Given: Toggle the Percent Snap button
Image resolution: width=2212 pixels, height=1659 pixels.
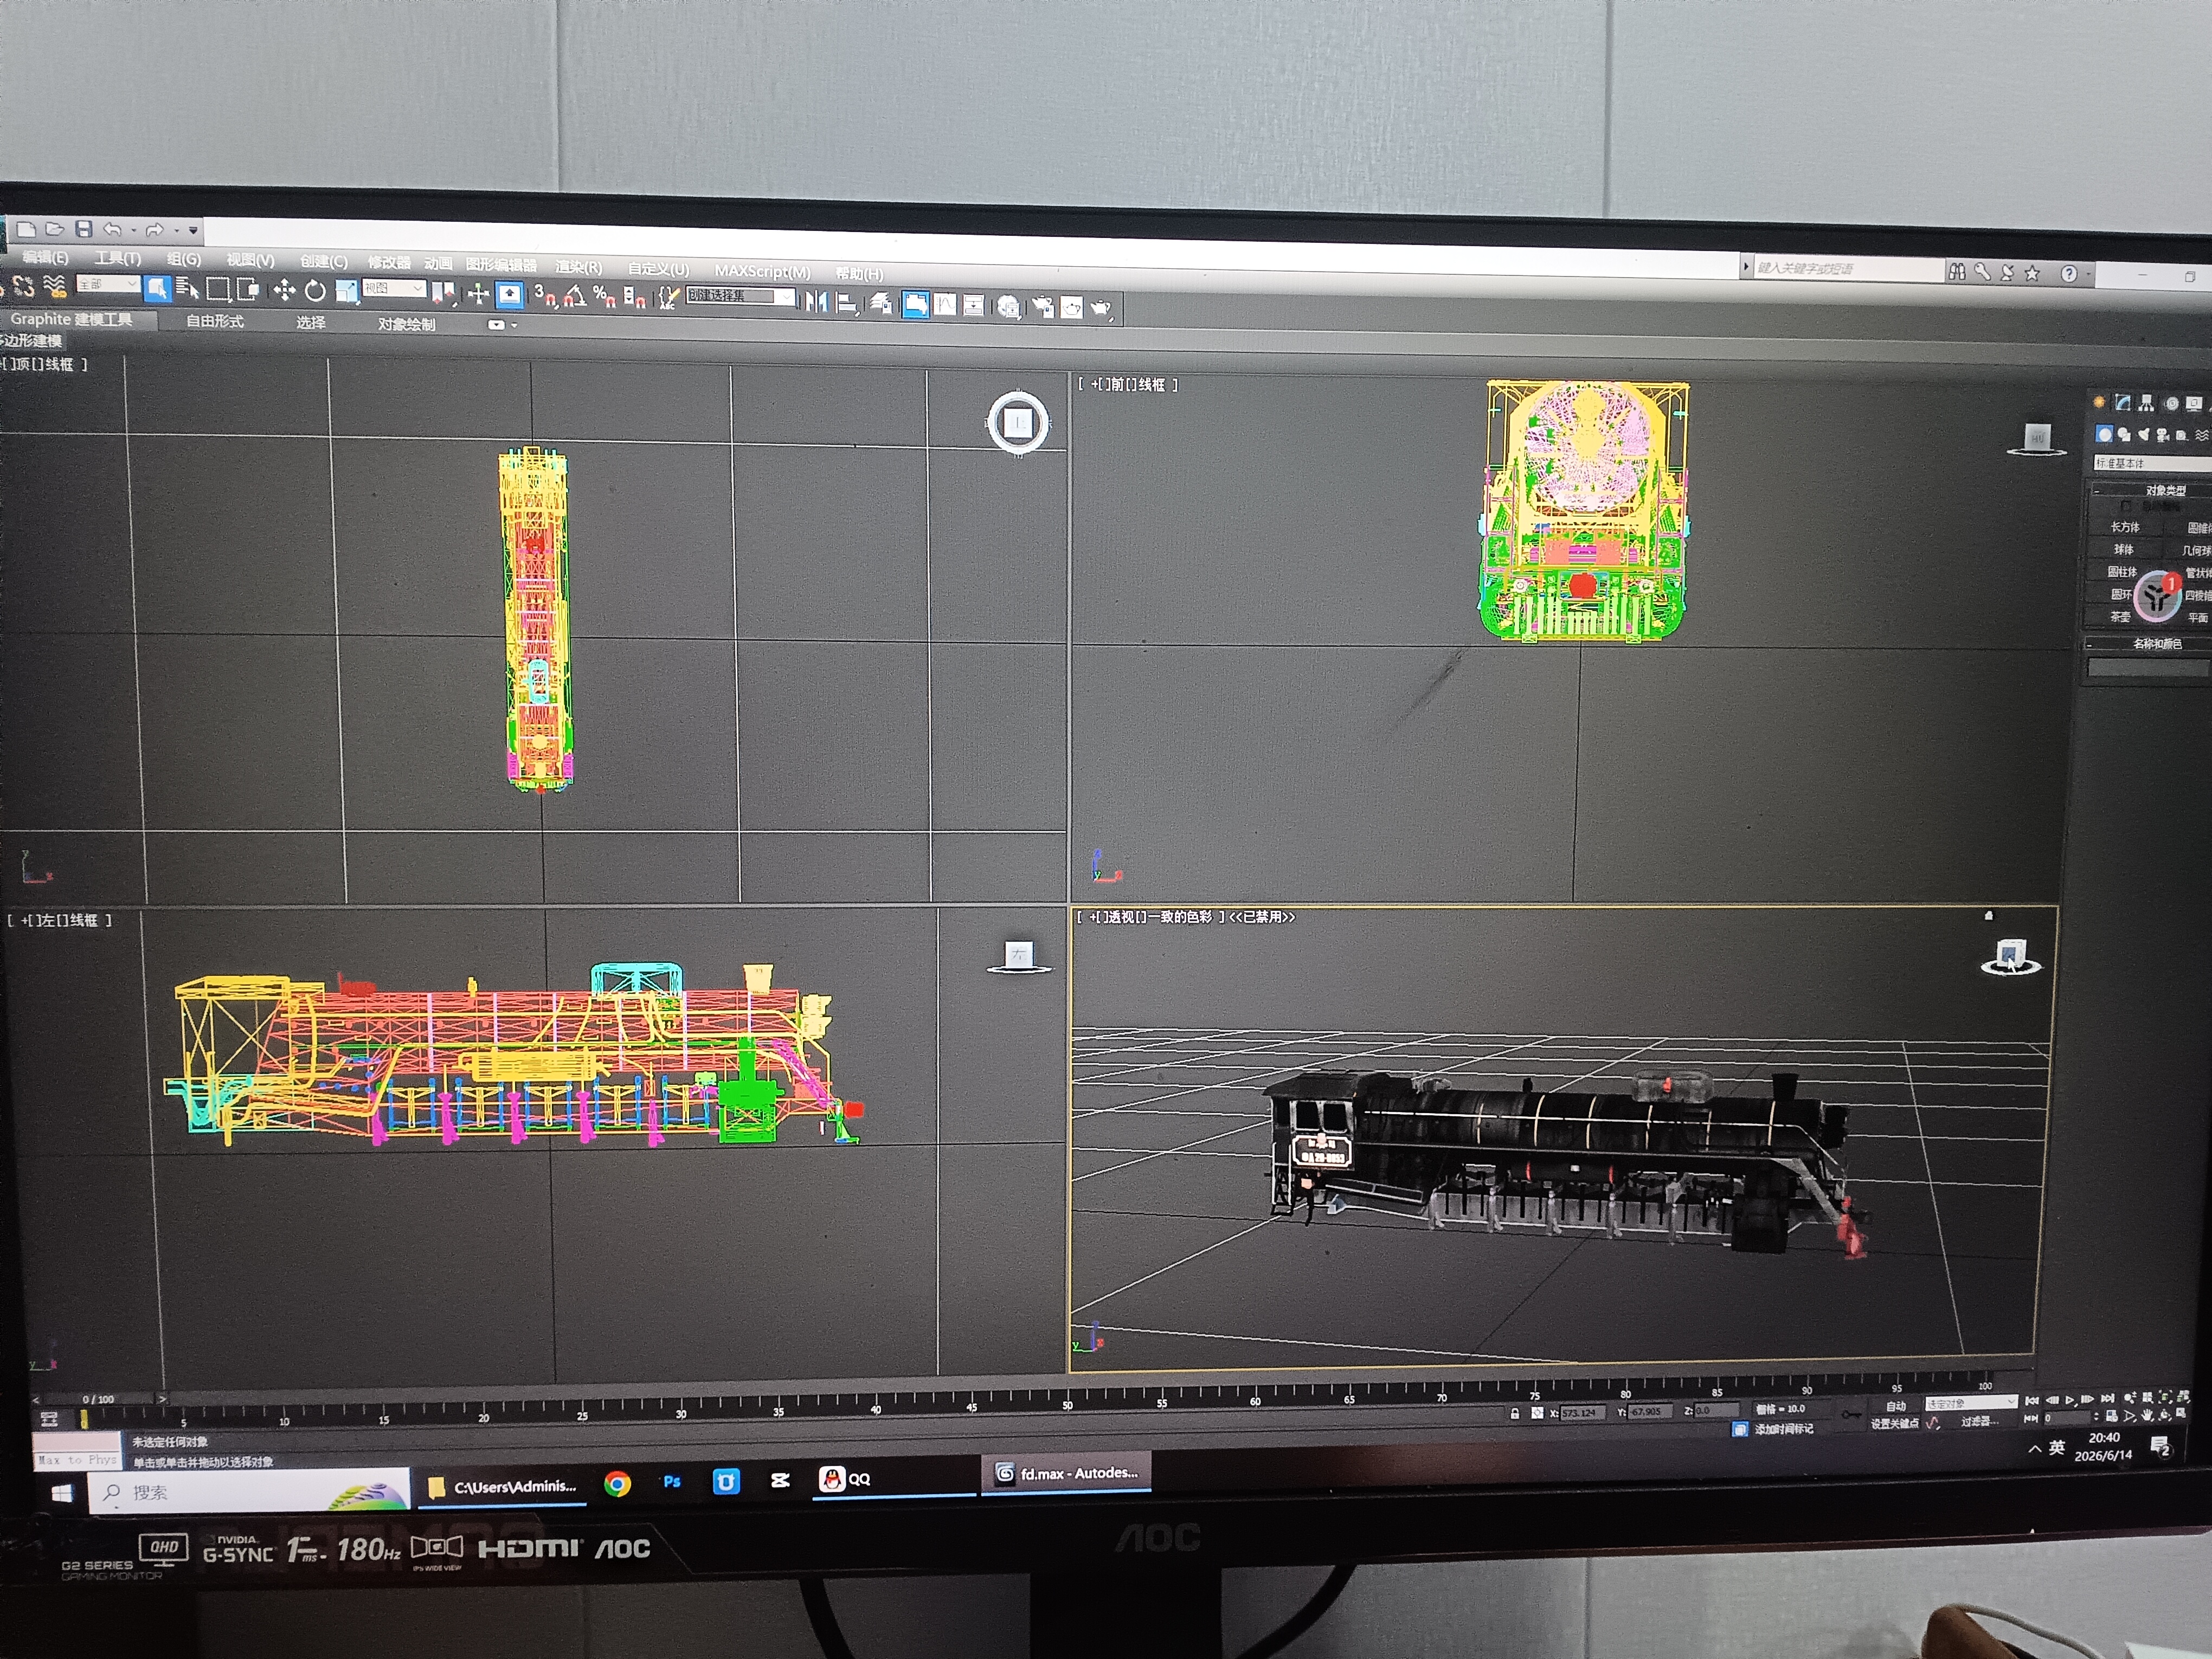Looking at the screenshot, I should click(604, 296).
